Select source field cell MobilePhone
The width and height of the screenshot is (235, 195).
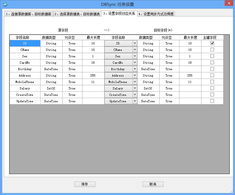pos(25,82)
